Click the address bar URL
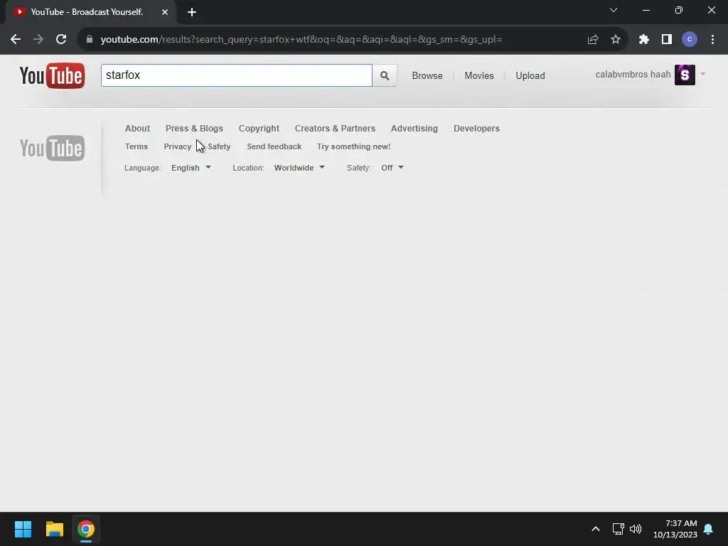 click(301, 40)
